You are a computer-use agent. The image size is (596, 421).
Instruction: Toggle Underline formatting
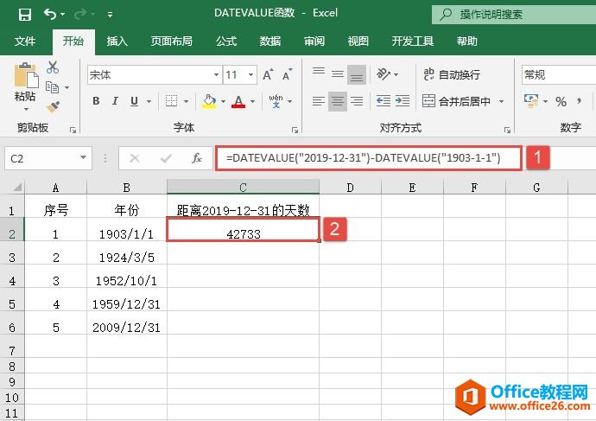click(134, 101)
